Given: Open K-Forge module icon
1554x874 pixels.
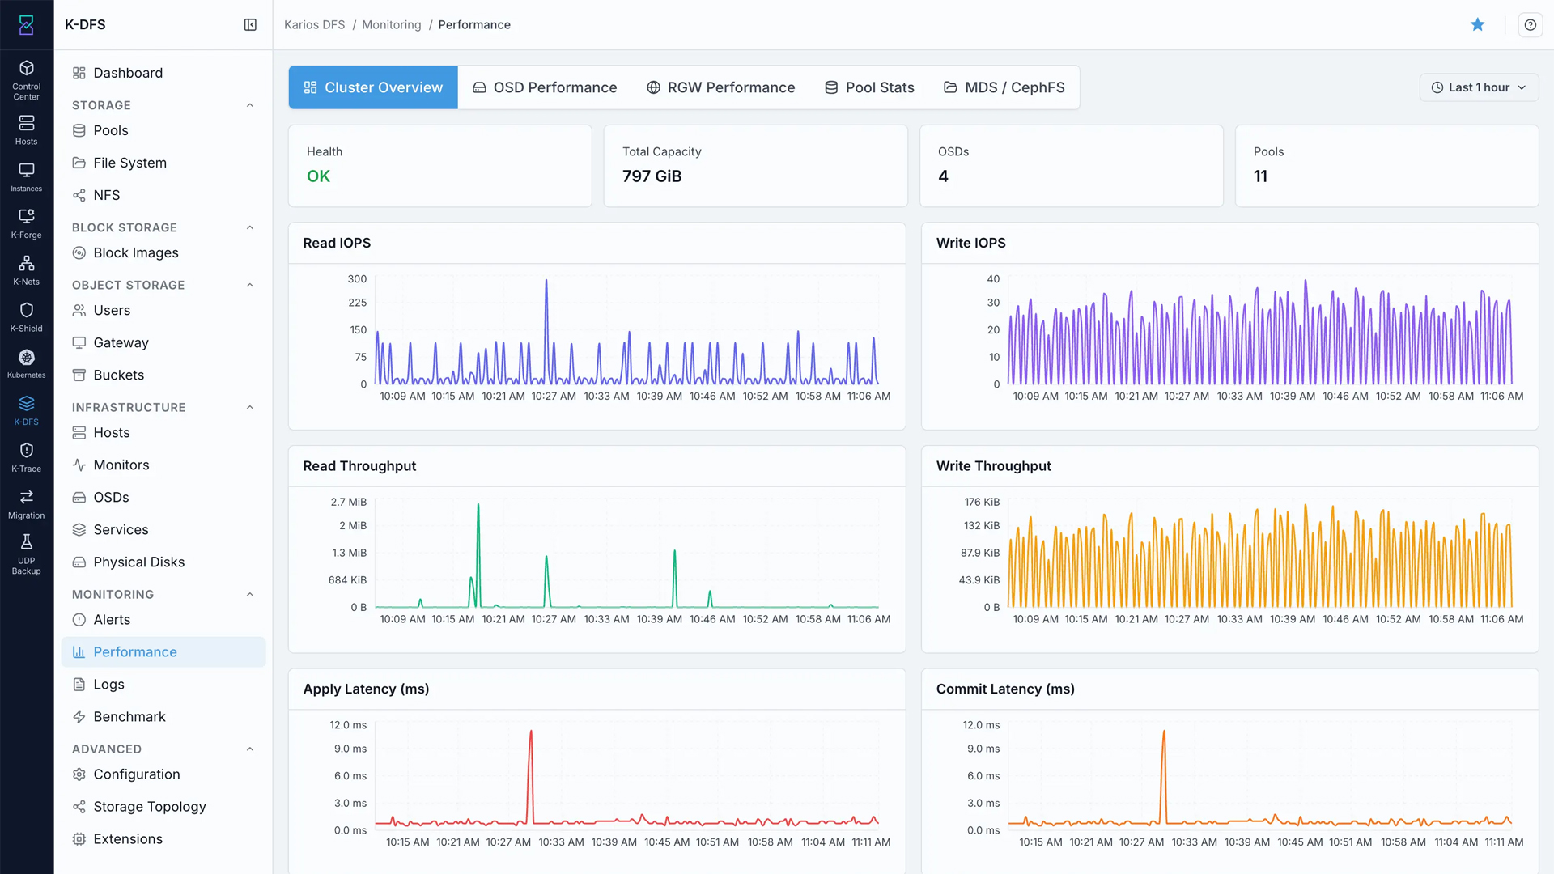Looking at the screenshot, I should coord(27,223).
